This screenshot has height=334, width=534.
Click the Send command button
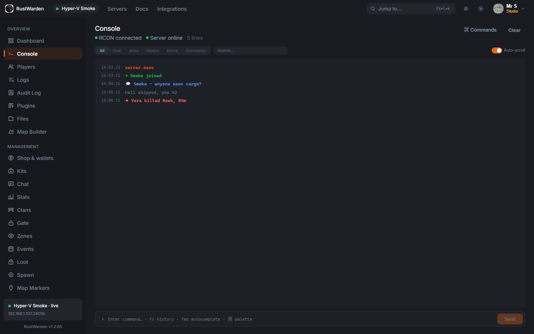point(510,319)
